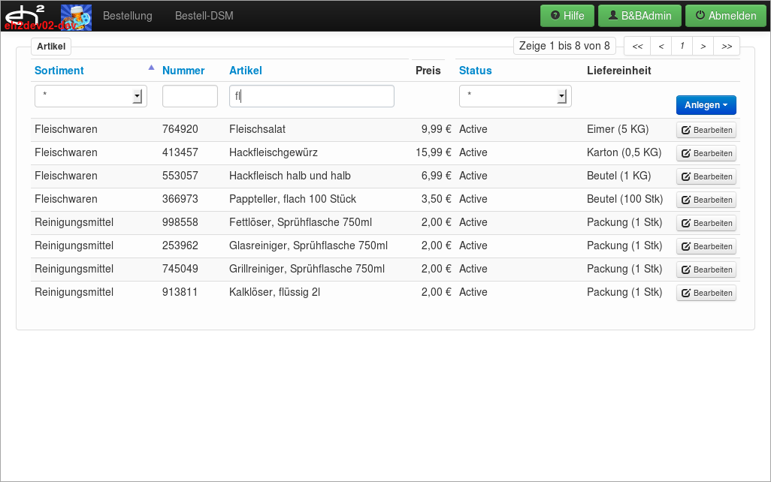Click the edit icon for Fleischsalat row
The image size is (771, 482).
(686, 131)
